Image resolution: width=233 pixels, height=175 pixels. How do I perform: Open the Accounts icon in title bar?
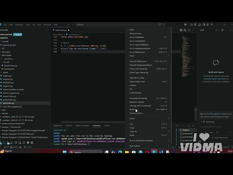pyautogui.click(x=208, y=24)
